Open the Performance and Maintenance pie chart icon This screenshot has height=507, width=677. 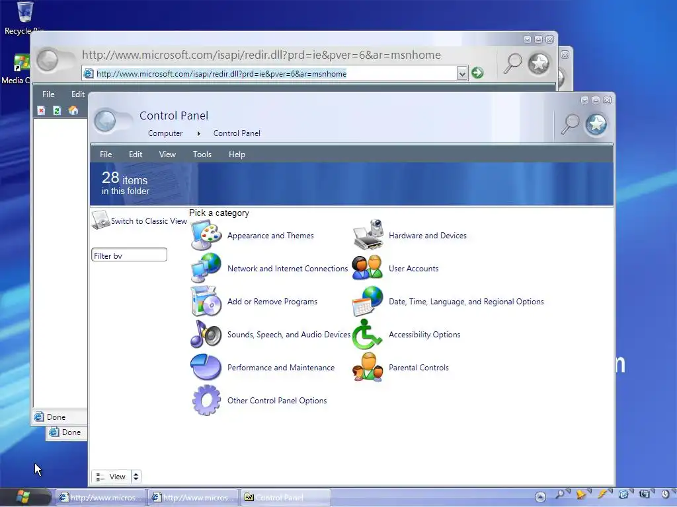[206, 367]
